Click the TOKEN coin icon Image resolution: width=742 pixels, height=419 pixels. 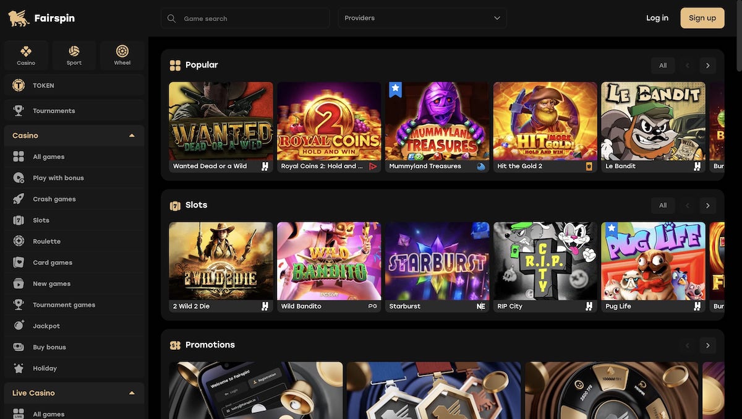point(19,85)
